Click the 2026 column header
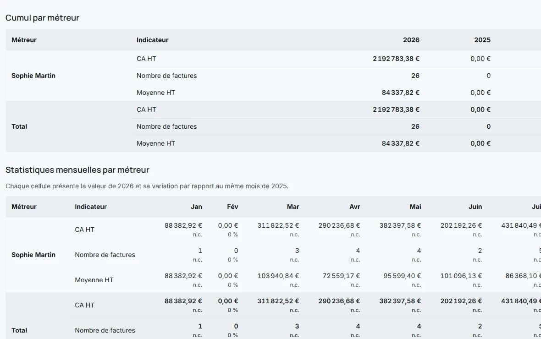 pos(411,40)
